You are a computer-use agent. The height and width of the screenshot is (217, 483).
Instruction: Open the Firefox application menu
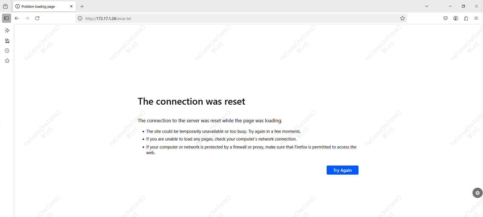point(476,18)
